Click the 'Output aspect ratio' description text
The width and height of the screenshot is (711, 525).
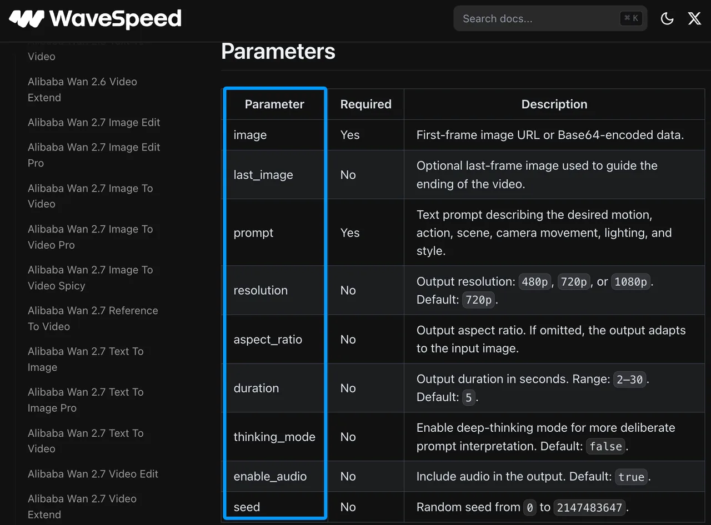pyautogui.click(x=551, y=340)
